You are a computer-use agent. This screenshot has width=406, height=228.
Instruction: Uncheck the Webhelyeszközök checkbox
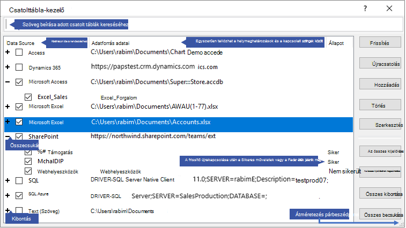point(28,171)
